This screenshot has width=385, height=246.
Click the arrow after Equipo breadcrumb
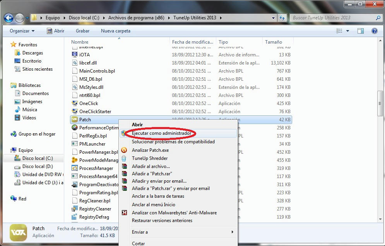(x=64, y=18)
